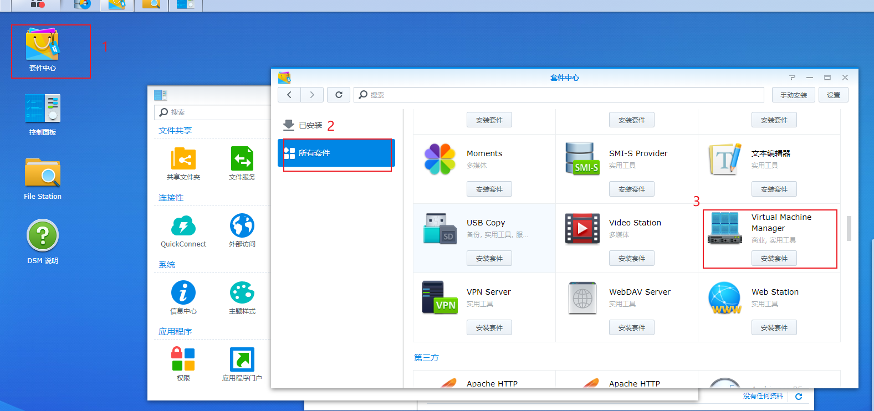The width and height of the screenshot is (874, 411).
Task: Click the refresh icon in background window
Action: pyautogui.click(x=799, y=396)
